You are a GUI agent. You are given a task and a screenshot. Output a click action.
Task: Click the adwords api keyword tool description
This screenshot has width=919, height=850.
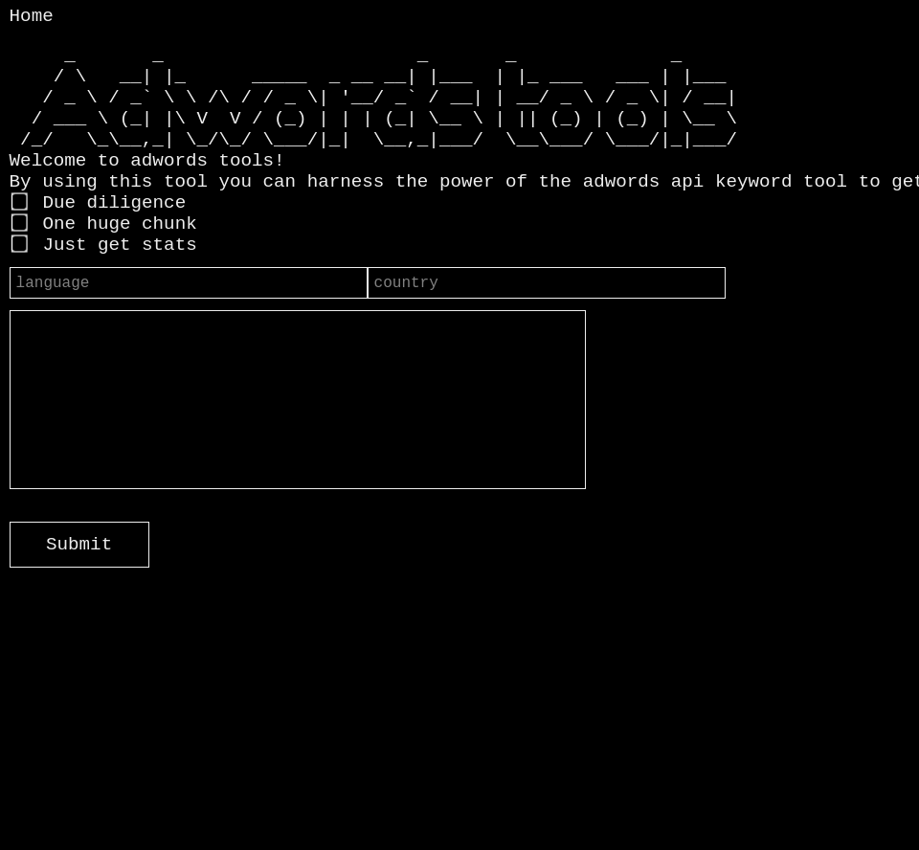pyautogui.click(x=459, y=182)
